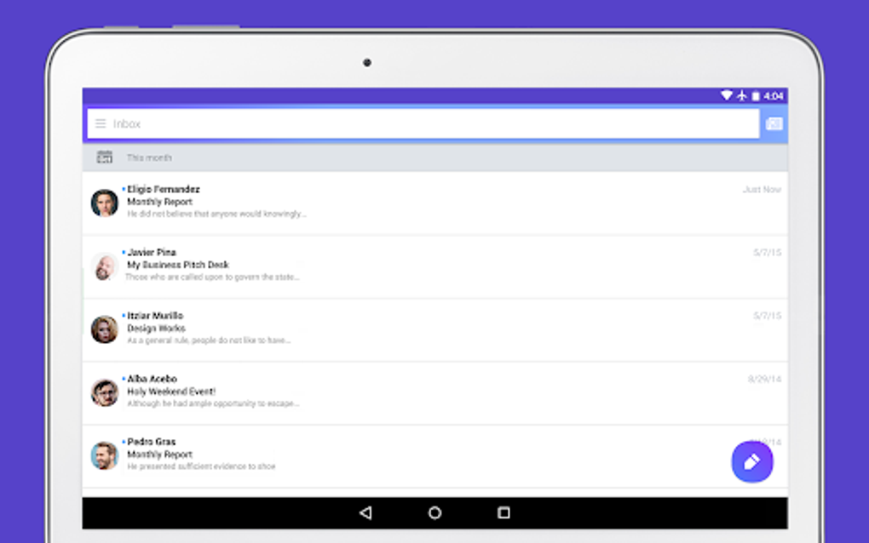The width and height of the screenshot is (869, 543).
Task: Tap the battery status icon
Action: pos(756,96)
